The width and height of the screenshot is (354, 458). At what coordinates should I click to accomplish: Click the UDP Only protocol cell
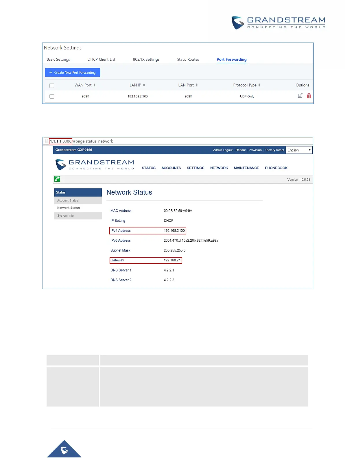click(247, 97)
